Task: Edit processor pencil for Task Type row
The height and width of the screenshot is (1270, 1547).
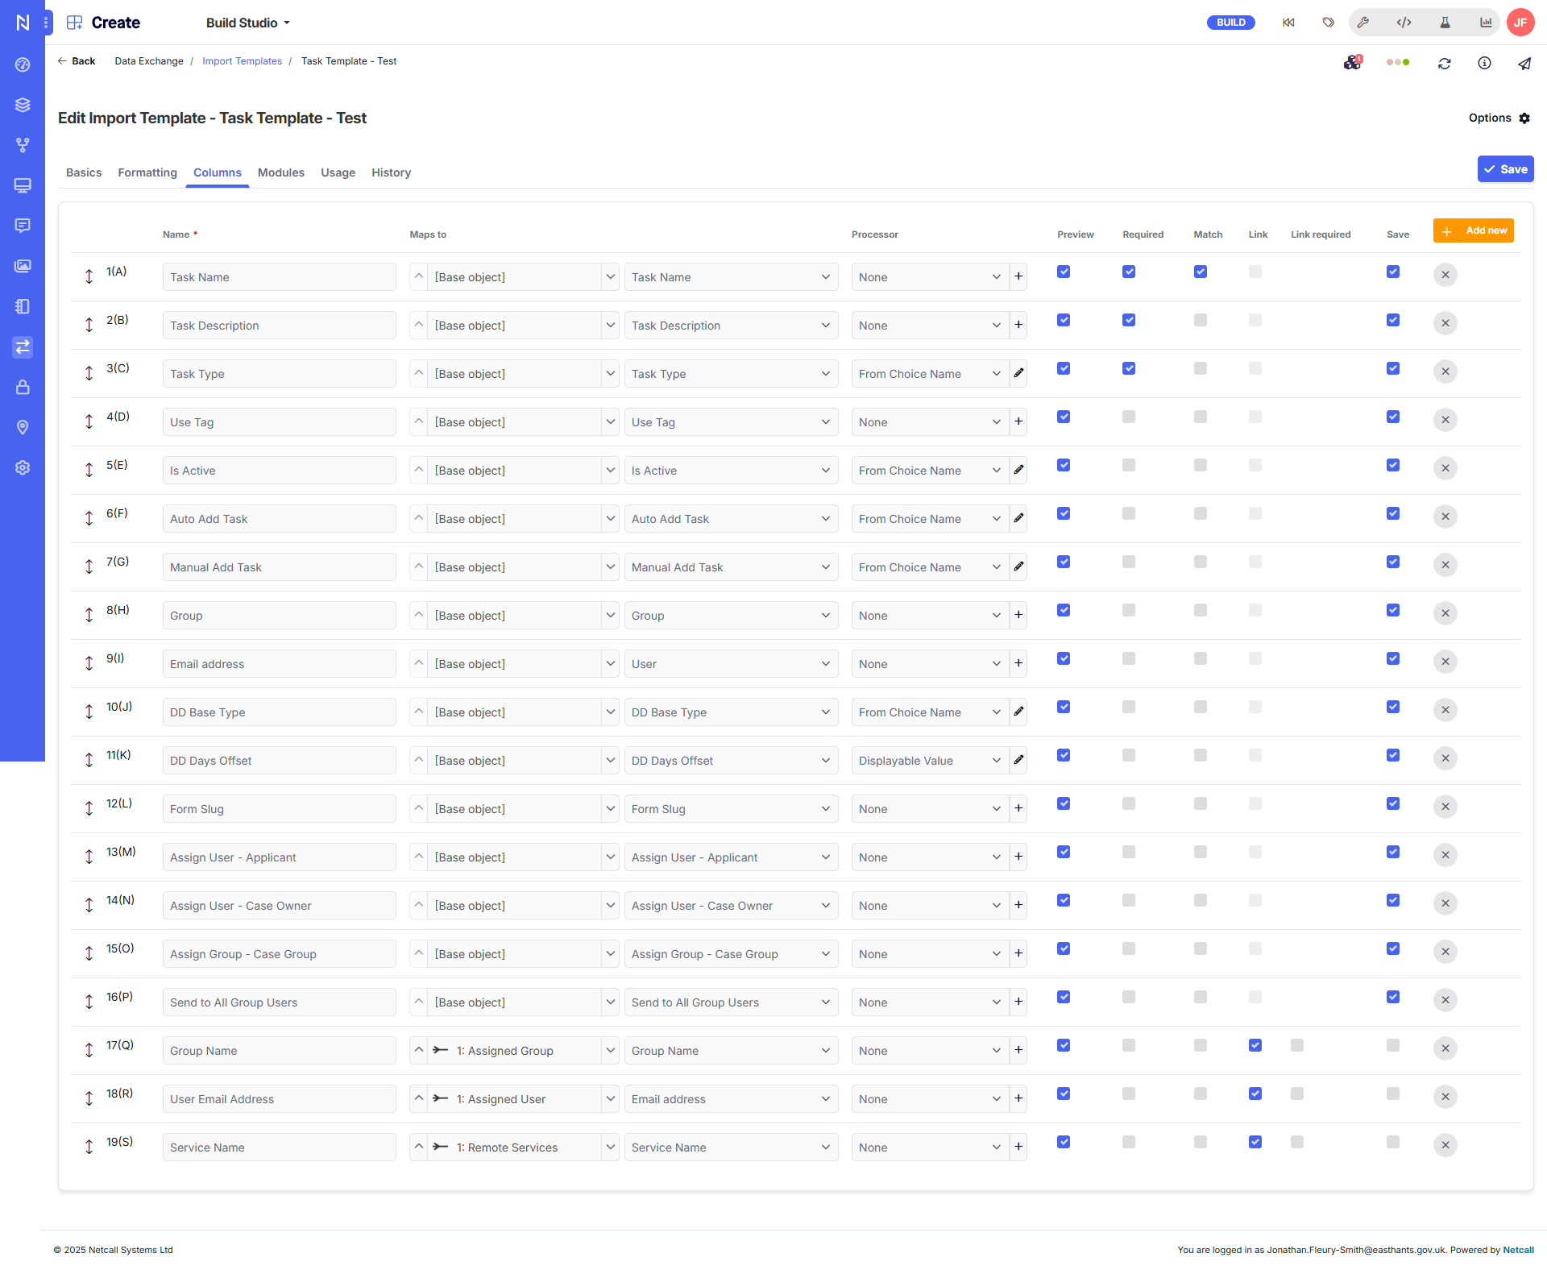Action: pyautogui.click(x=1018, y=373)
